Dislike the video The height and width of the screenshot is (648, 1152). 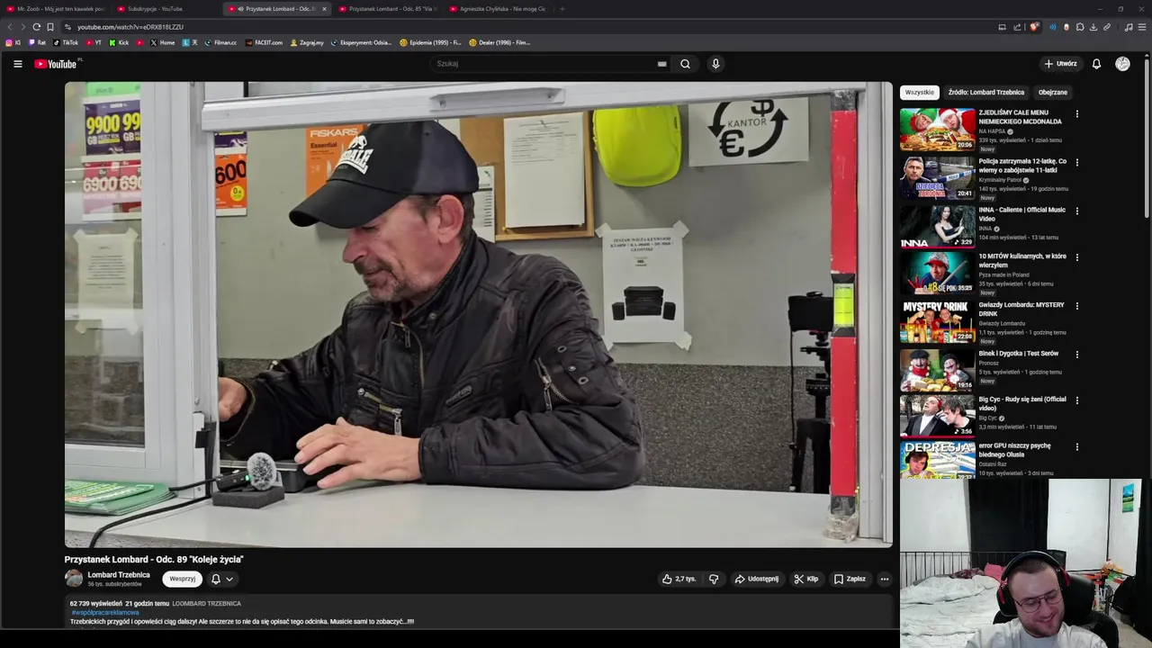coord(714,579)
